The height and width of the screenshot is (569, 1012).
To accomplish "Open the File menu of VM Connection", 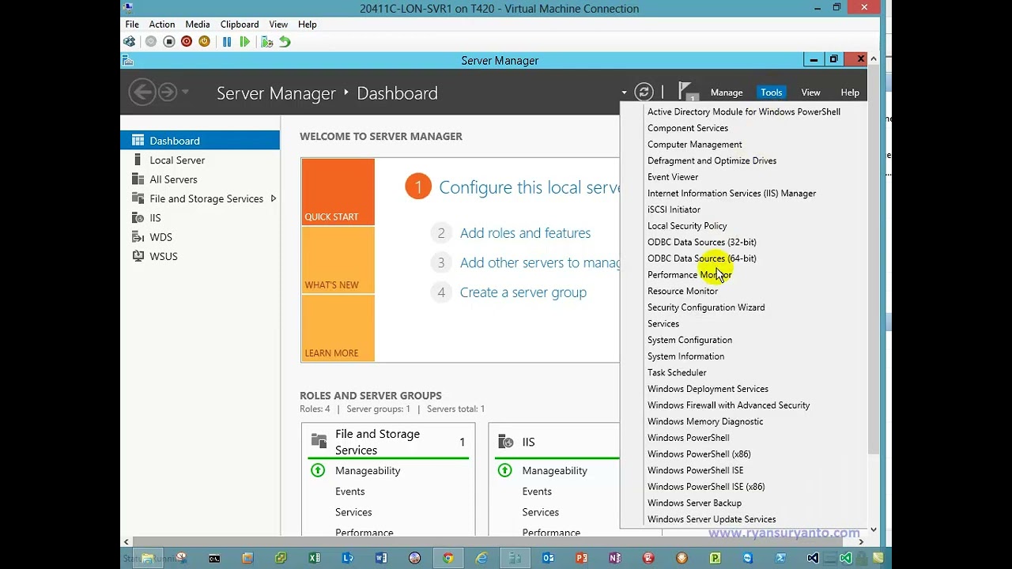I will tap(132, 24).
